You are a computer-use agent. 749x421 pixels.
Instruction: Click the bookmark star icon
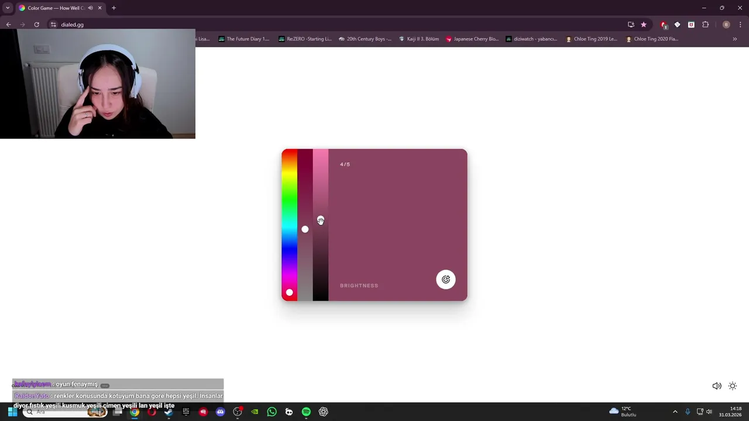644,25
